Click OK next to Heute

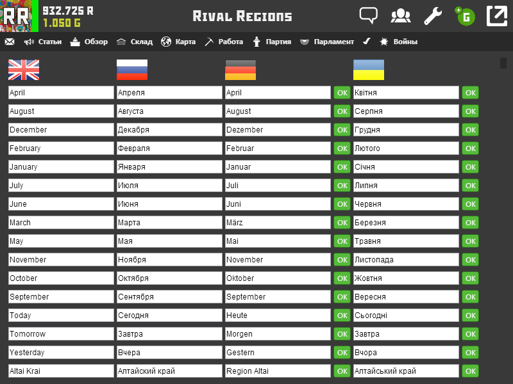[342, 316]
